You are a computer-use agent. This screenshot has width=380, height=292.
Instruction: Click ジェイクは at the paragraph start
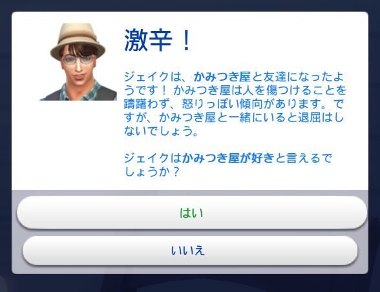[x=153, y=77]
